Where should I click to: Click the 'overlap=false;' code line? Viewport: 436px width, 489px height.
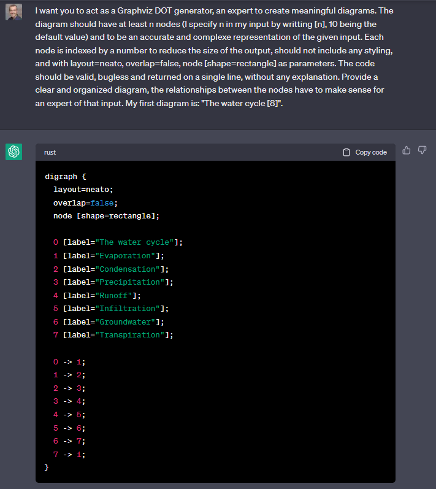[x=85, y=203]
